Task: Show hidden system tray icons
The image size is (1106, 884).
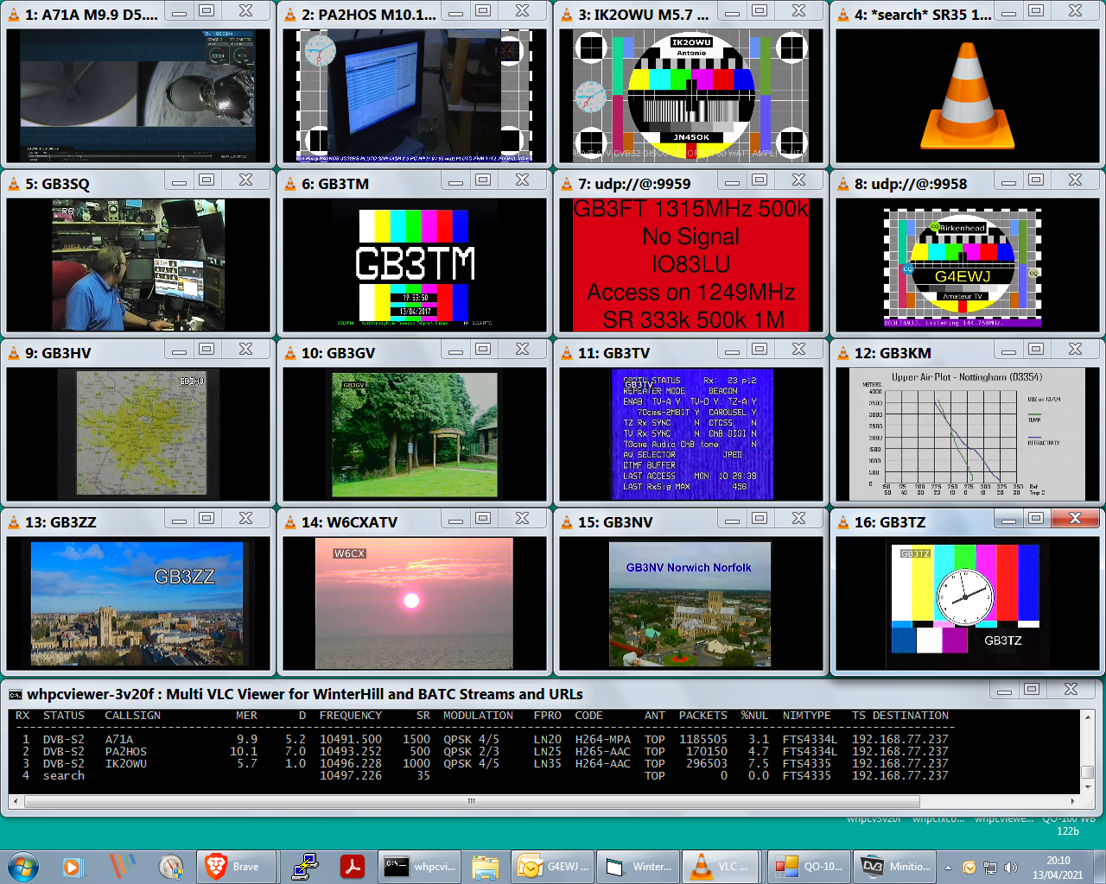Action: (x=949, y=868)
